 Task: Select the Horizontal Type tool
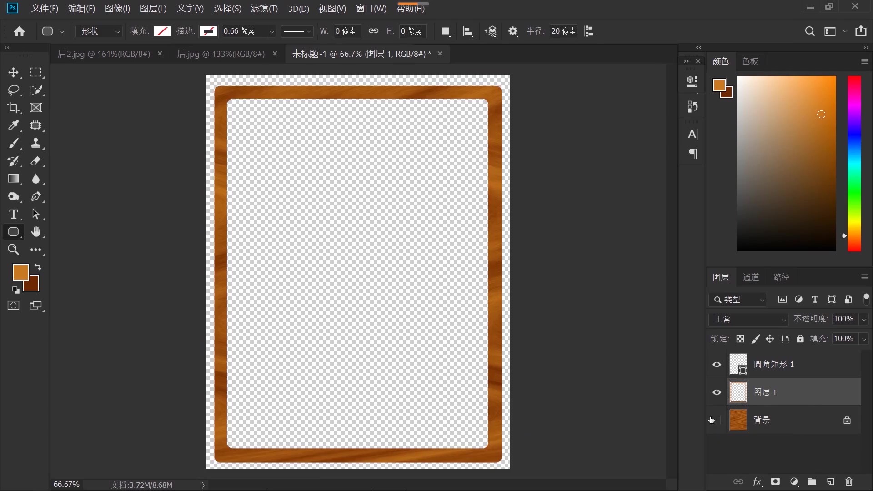click(13, 214)
